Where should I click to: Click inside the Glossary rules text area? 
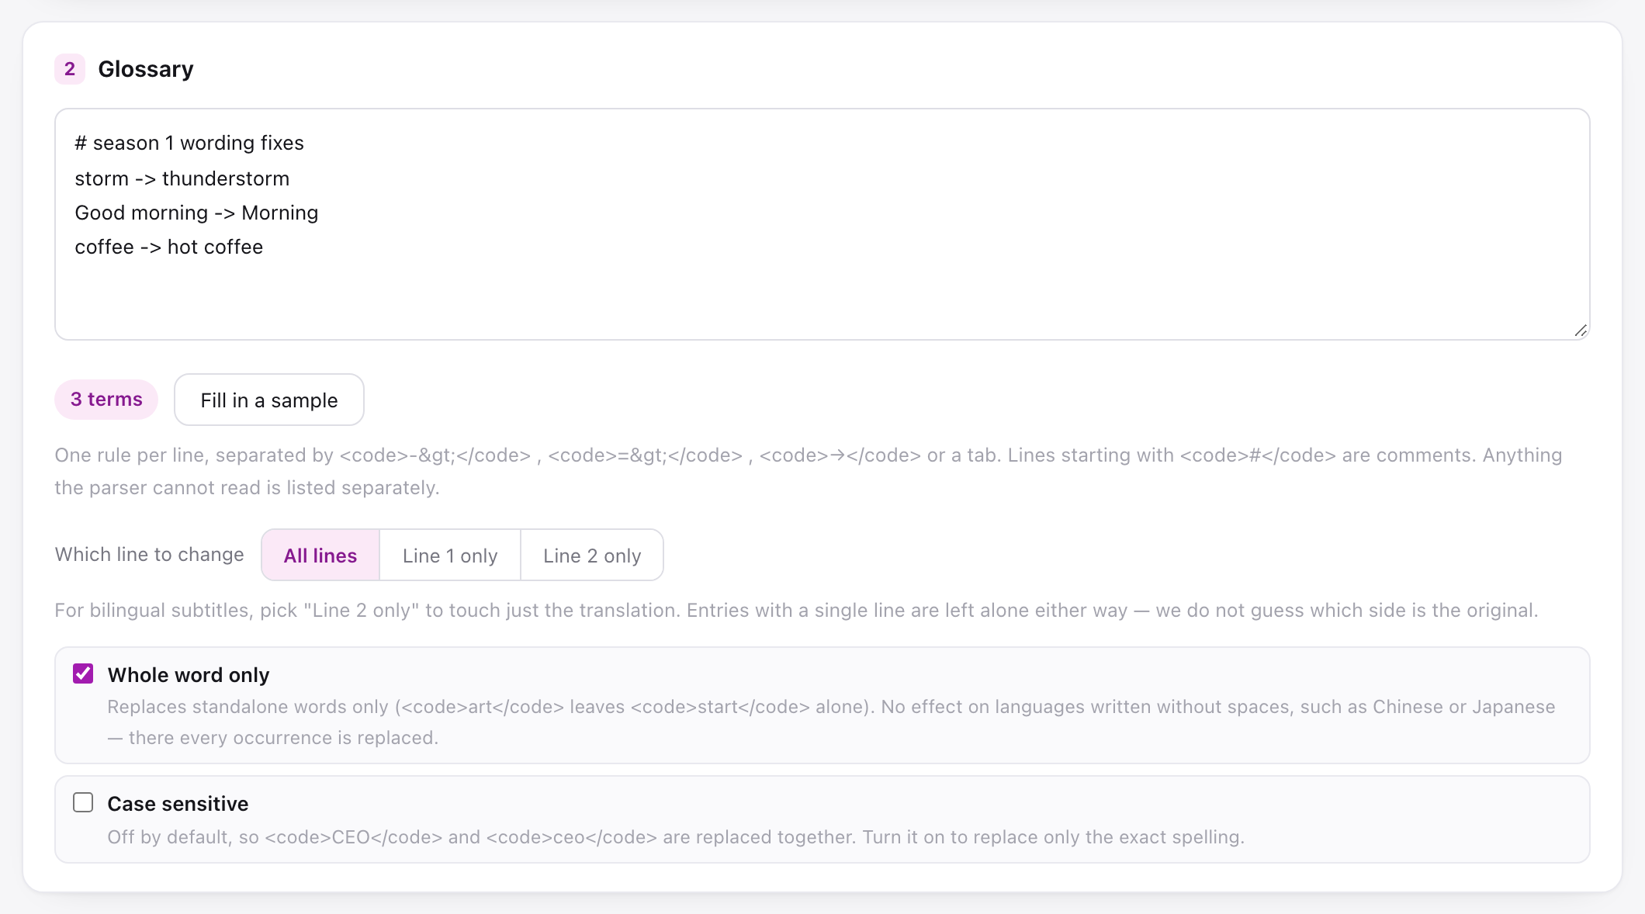click(x=822, y=224)
